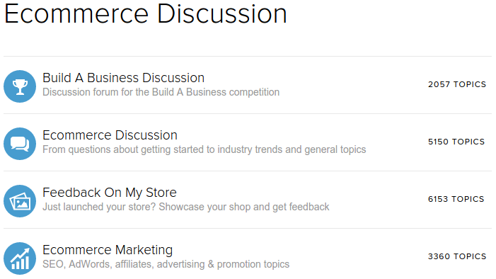Image resolution: width=496 pixels, height=279 pixels.
Task: Click the chat bubbles icon for Ecommerce Discussion
Action: (20, 144)
